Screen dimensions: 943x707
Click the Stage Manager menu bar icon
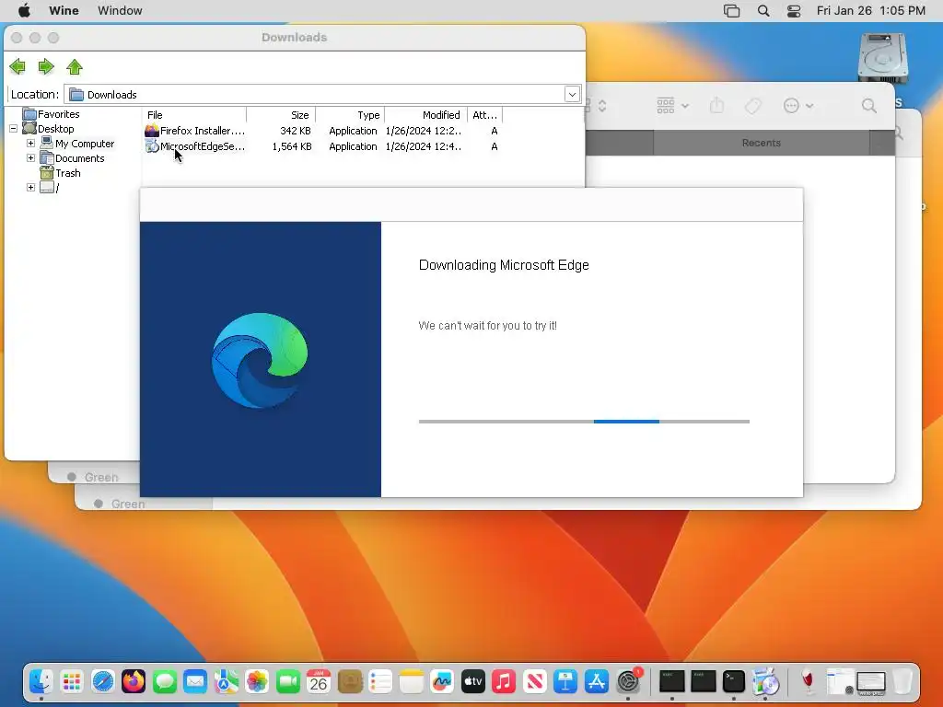click(x=731, y=11)
